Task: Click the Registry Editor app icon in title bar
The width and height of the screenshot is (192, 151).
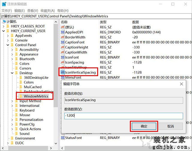Action: click(x=4, y=4)
